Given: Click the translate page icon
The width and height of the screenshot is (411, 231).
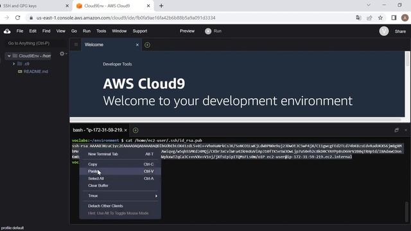Looking at the screenshot, I should tap(358, 17).
